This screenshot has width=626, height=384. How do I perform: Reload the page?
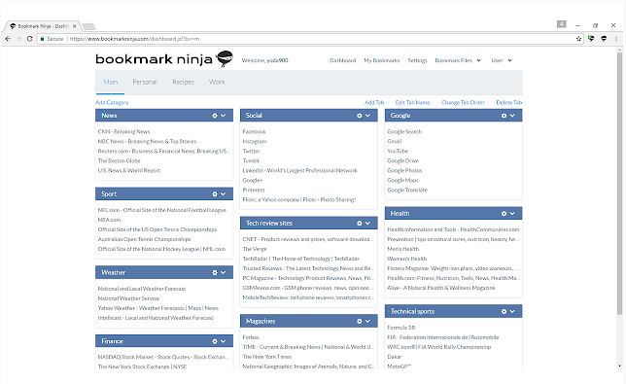(29, 39)
